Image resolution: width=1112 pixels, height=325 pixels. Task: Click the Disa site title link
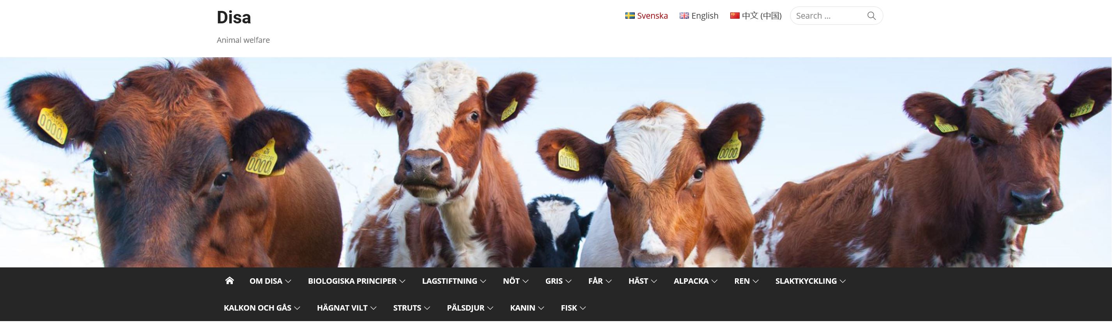click(x=234, y=17)
